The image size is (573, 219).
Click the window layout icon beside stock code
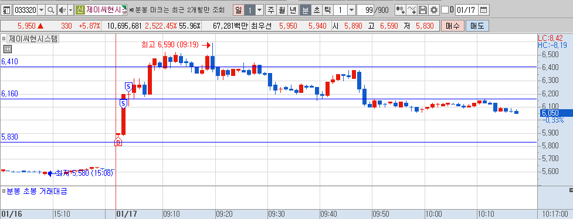click(6, 10)
